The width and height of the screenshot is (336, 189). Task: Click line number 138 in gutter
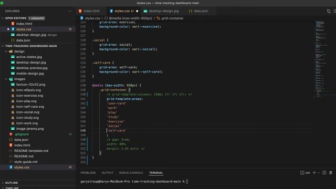[x=83, y=85]
